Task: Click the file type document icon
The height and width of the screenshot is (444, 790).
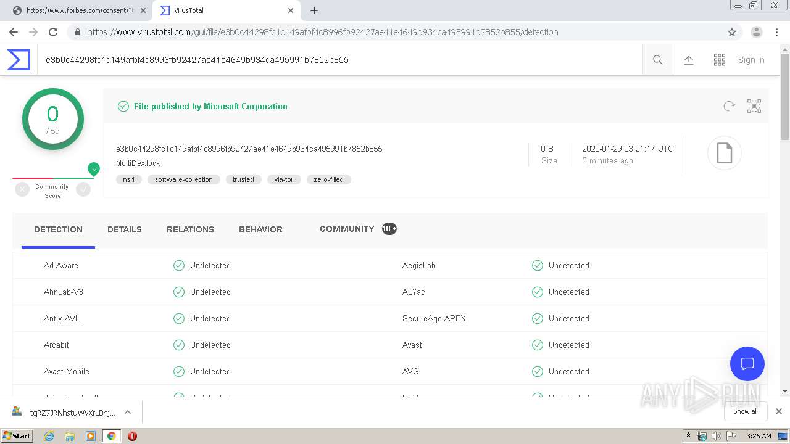Action: click(x=724, y=153)
